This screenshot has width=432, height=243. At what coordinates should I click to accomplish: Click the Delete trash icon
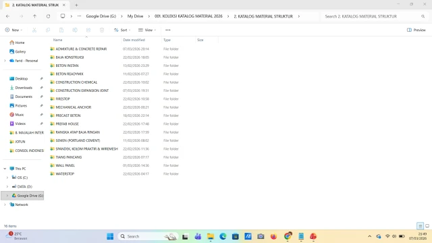[x=102, y=30]
